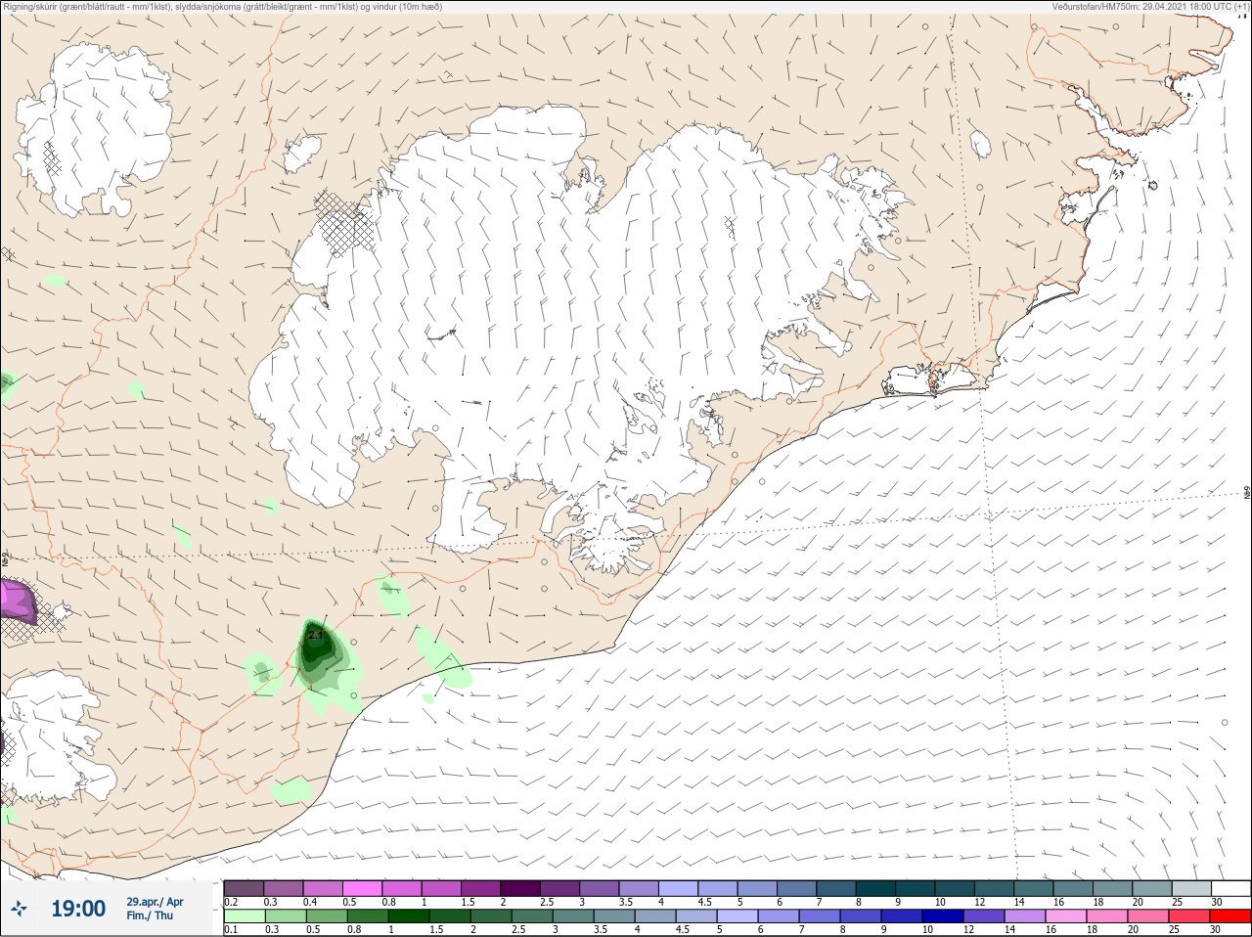Click the 0.2 label in upper legend
The width and height of the screenshot is (1252, 937).
click(x=231, y=902)
